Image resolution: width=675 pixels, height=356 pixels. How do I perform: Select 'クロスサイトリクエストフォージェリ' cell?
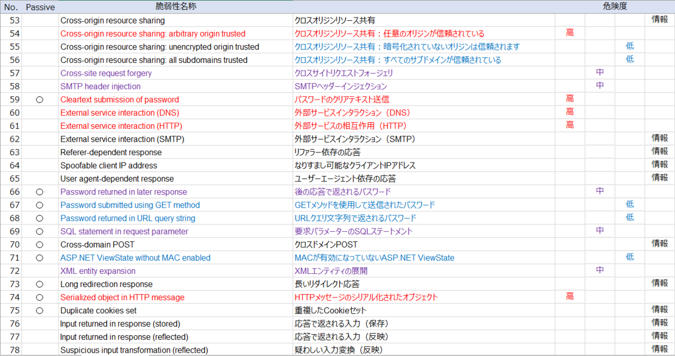point(424,73)
